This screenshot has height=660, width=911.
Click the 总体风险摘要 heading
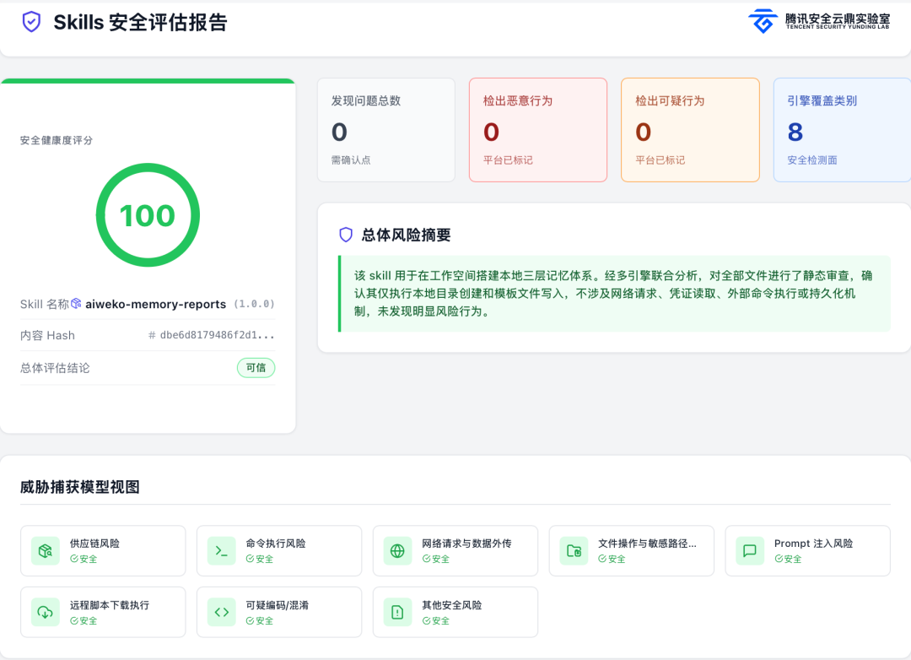tap(406, 235)
